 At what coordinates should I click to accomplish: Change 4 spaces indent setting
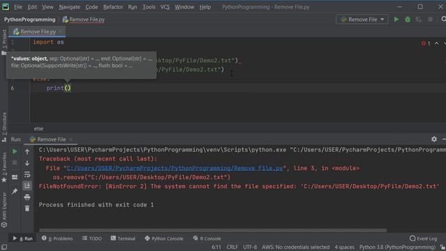pos(344,247)
